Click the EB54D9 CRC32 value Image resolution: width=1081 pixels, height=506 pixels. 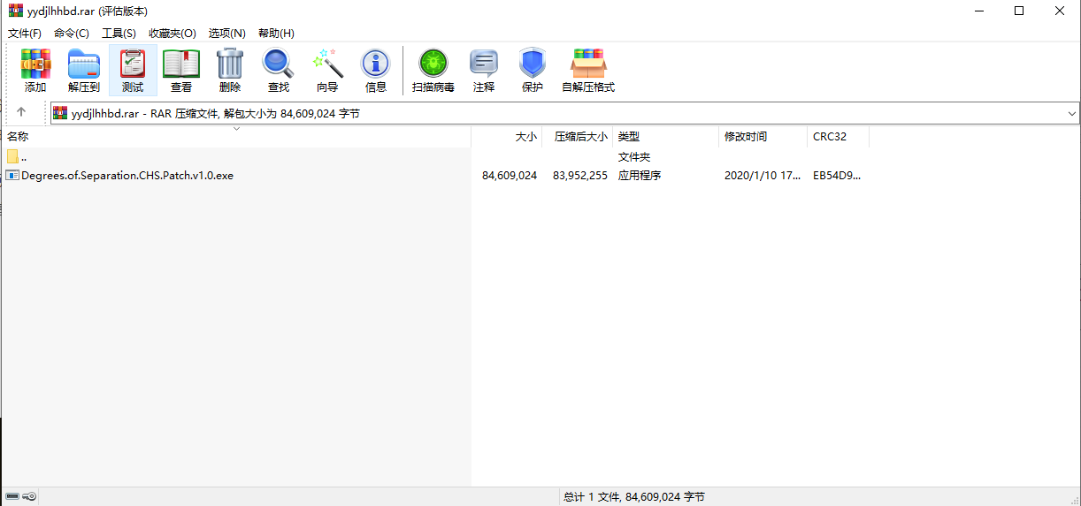coord(837,175)
